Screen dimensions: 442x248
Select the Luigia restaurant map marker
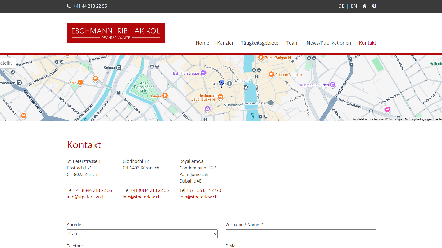[x=165, y=96]
